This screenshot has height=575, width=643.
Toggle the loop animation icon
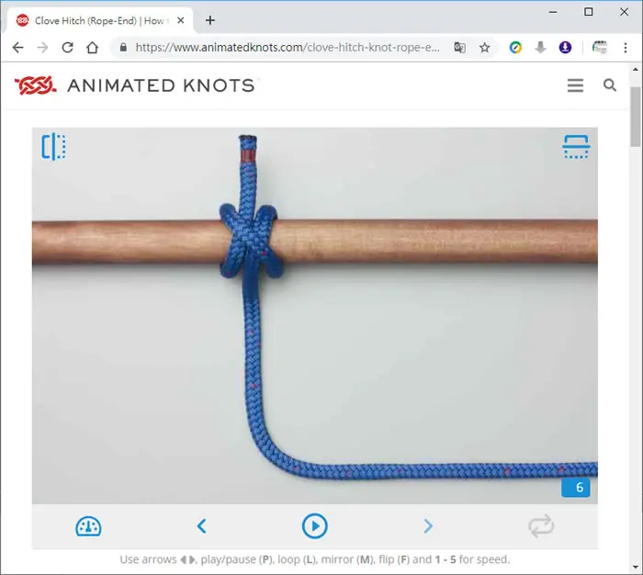541,526
